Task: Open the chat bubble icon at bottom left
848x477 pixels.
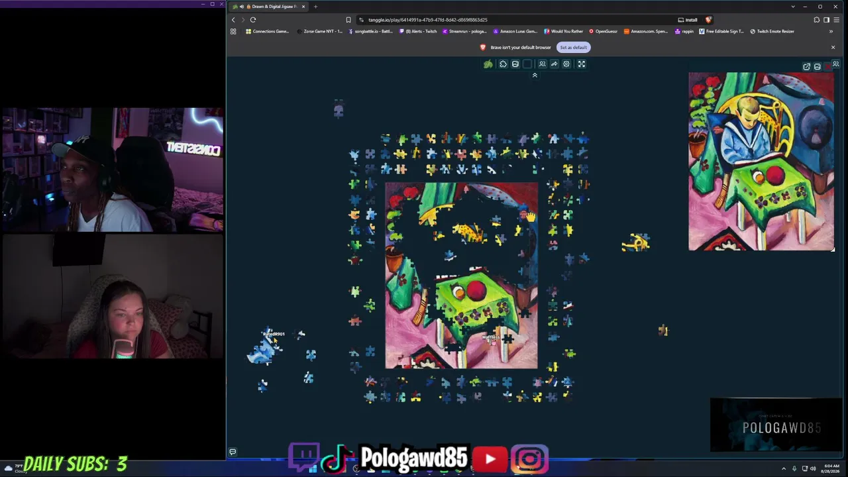Action: click(233, 452)
